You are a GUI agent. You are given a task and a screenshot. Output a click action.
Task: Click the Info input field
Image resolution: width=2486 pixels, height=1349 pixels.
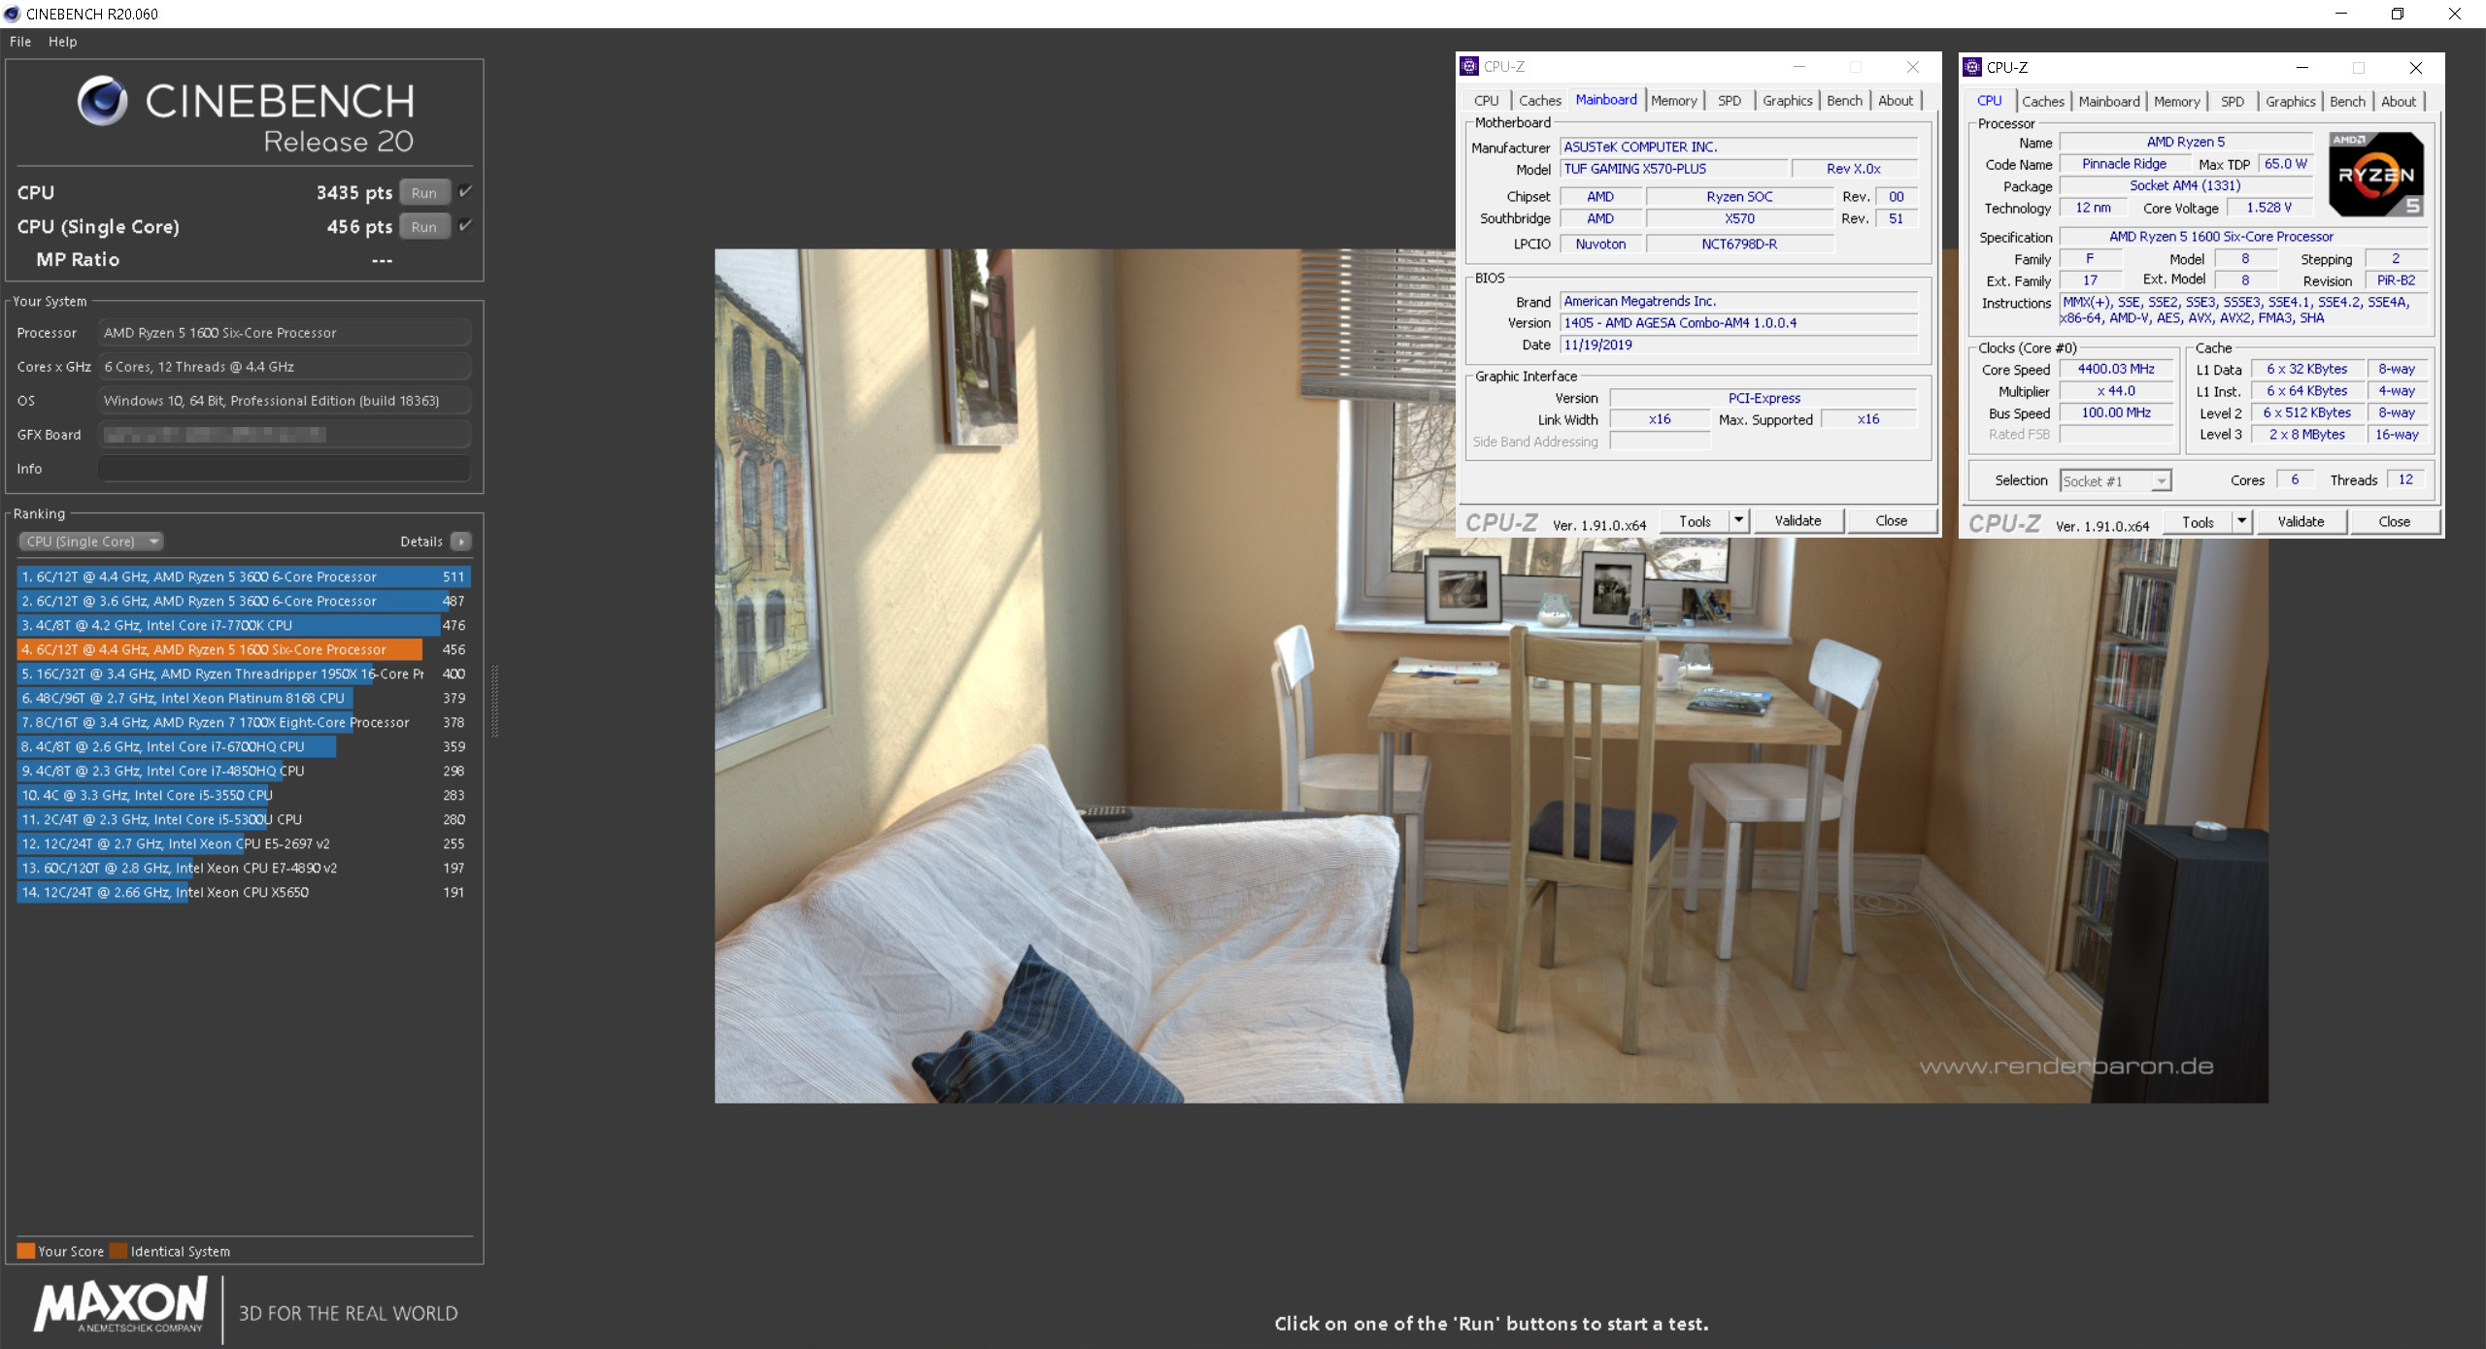(285, 469)
